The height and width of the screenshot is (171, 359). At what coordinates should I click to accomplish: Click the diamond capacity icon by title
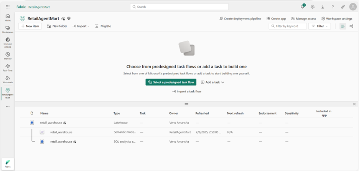[x=69, y=18]
